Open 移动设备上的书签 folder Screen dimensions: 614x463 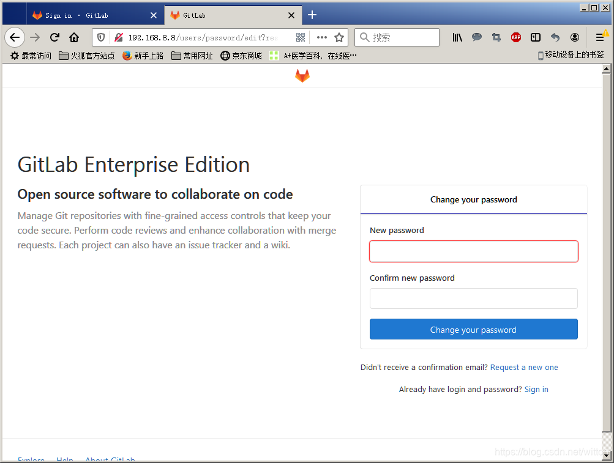coord(571,55)
